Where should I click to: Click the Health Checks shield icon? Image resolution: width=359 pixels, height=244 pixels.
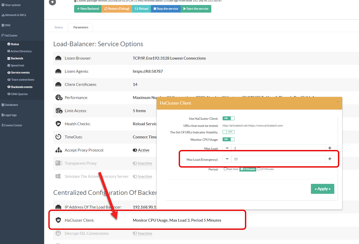coord(58,124)
